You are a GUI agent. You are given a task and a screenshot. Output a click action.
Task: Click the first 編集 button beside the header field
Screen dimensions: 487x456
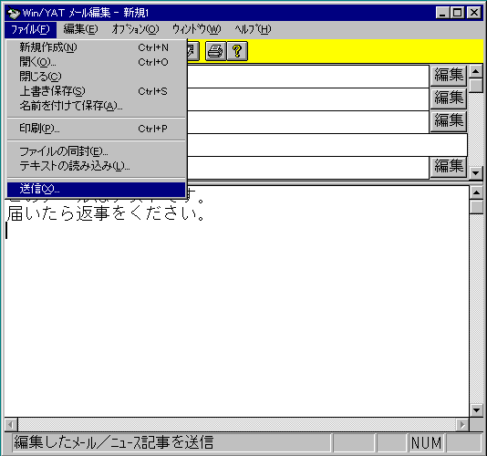(x=449, y=76)
